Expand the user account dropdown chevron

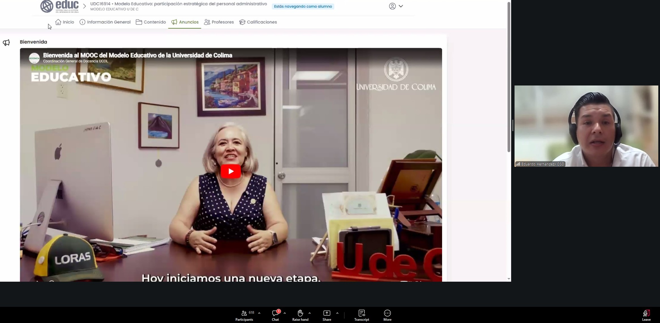click(x=401, y=6)
